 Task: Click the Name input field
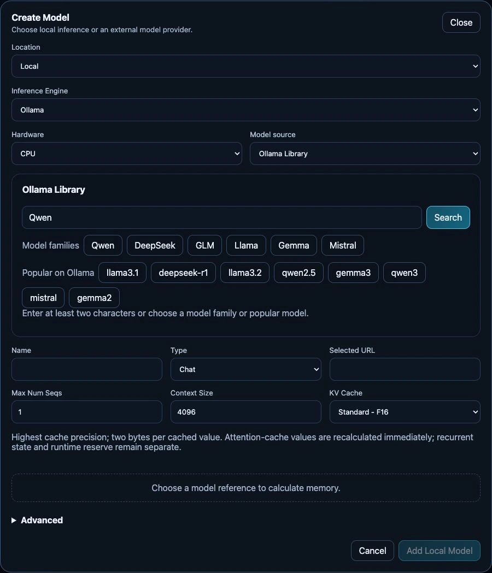tap(87, 369)
